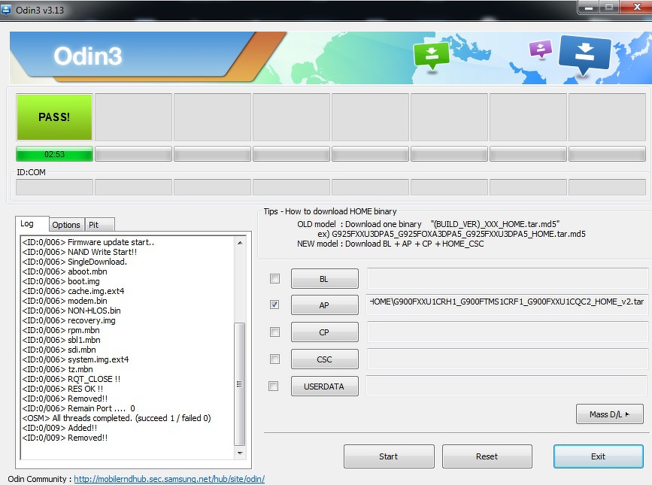
Task: Click the purple download icon in banner
Action: 541,49
